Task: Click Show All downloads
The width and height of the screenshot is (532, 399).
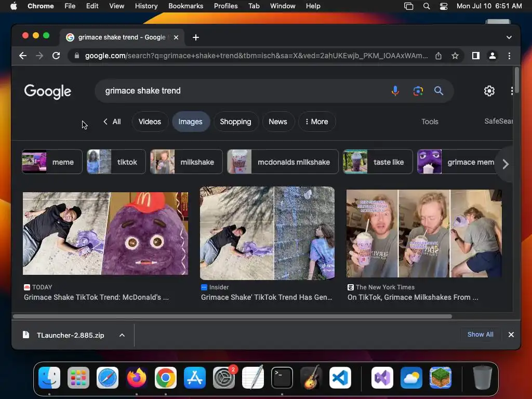Action: (x=480, y=335)
